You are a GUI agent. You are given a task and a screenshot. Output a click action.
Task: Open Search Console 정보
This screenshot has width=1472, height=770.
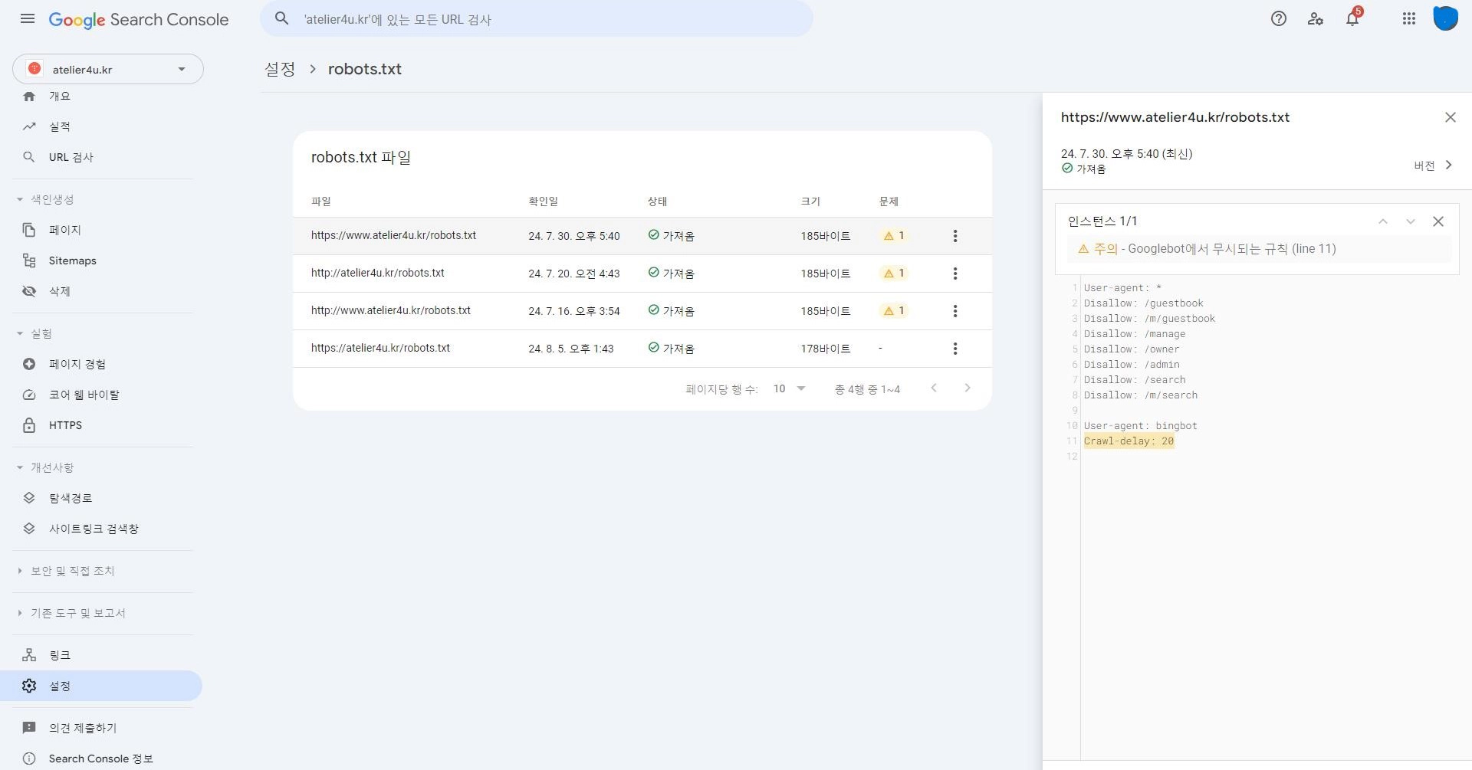101,759
